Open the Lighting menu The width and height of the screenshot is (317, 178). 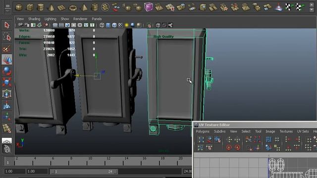(51, 19)
